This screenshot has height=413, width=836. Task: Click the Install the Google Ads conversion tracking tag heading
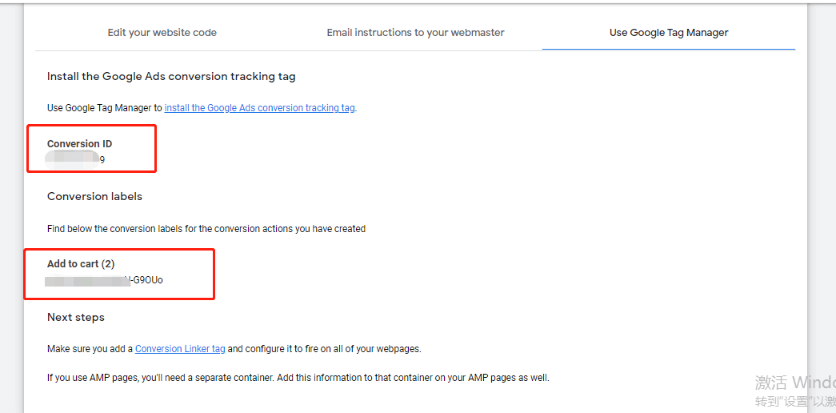pos(171,76)
